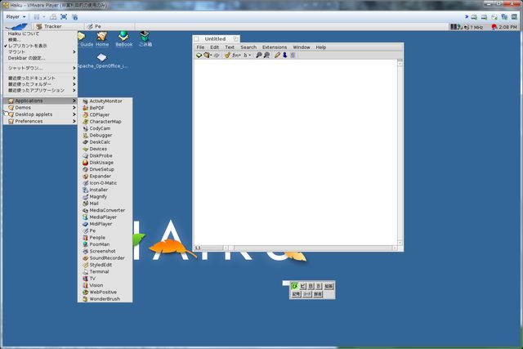
Task: Open the function popup (fn) in Pe toolbar
Action: click(236, 56)
